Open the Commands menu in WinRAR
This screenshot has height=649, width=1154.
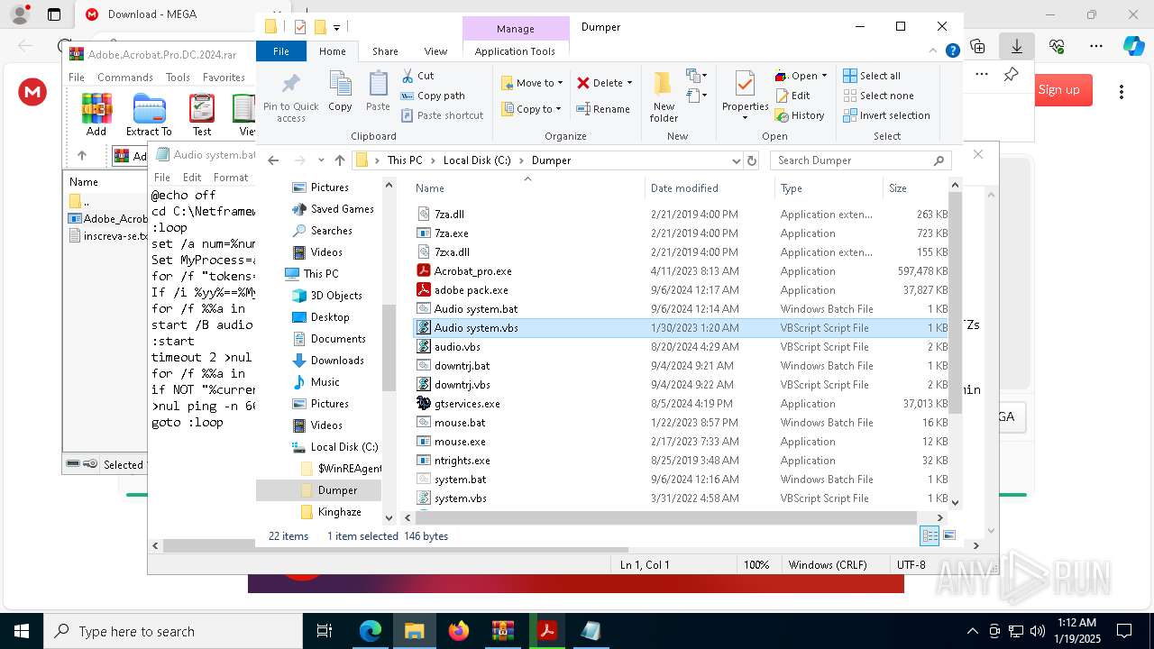(x=125, y=78)
